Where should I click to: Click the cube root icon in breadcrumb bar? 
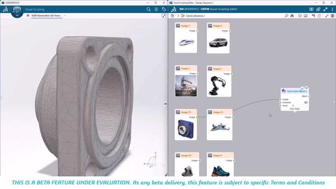[x=173, y=16]
